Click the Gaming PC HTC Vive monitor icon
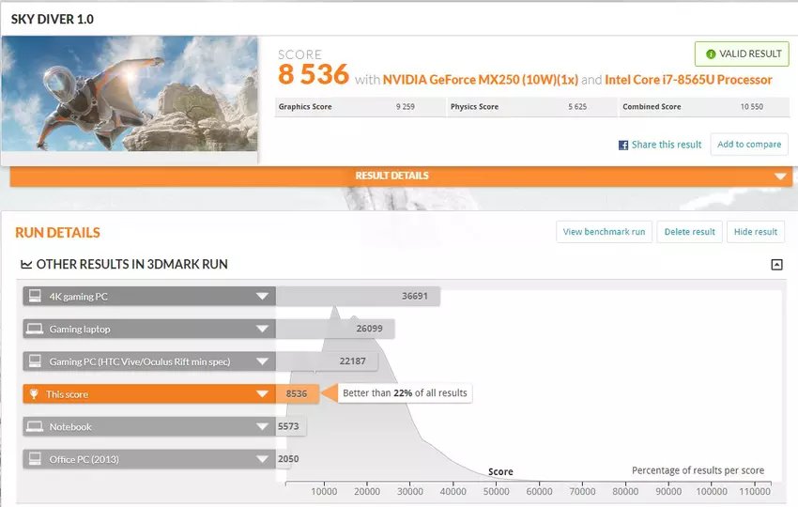 pos(36,361)
